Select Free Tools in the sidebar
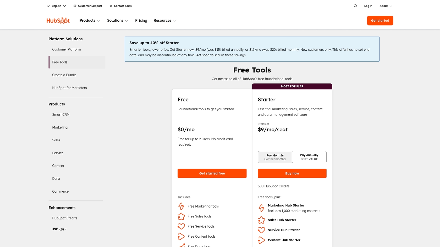This screenshot has height=247, width=440. click(x=60, y=62)
